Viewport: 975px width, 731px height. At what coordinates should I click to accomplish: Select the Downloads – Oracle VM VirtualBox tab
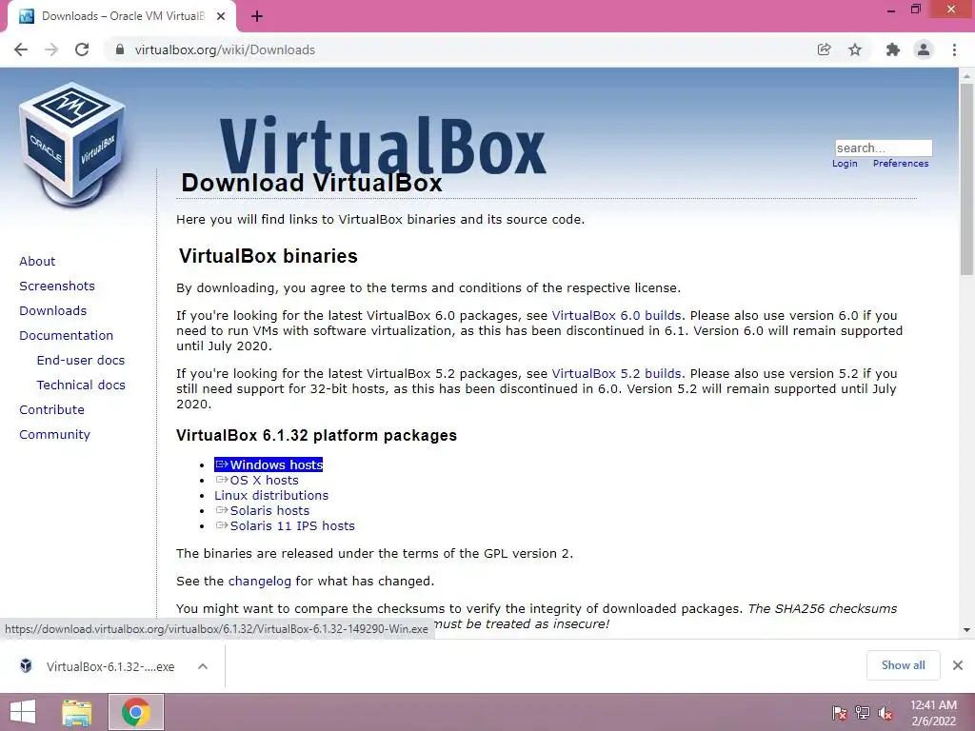click(x=122, y=16)
